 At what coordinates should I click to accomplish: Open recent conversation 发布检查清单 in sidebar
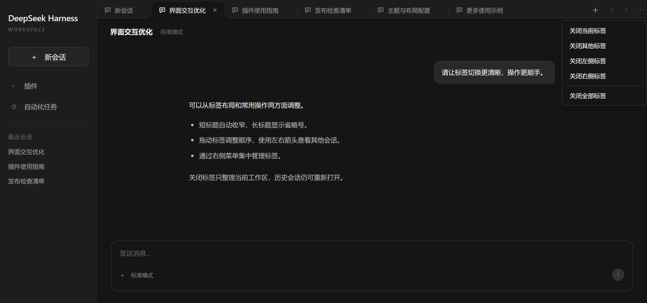click(26, 181)
